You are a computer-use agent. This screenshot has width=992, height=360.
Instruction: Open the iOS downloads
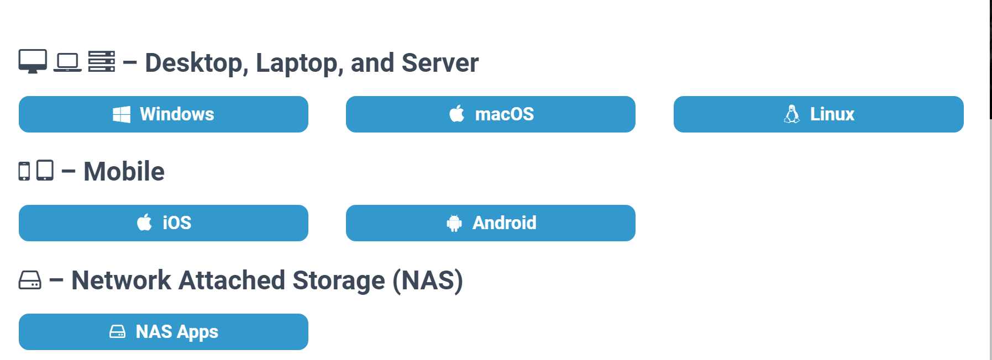(x=163, y=223)
